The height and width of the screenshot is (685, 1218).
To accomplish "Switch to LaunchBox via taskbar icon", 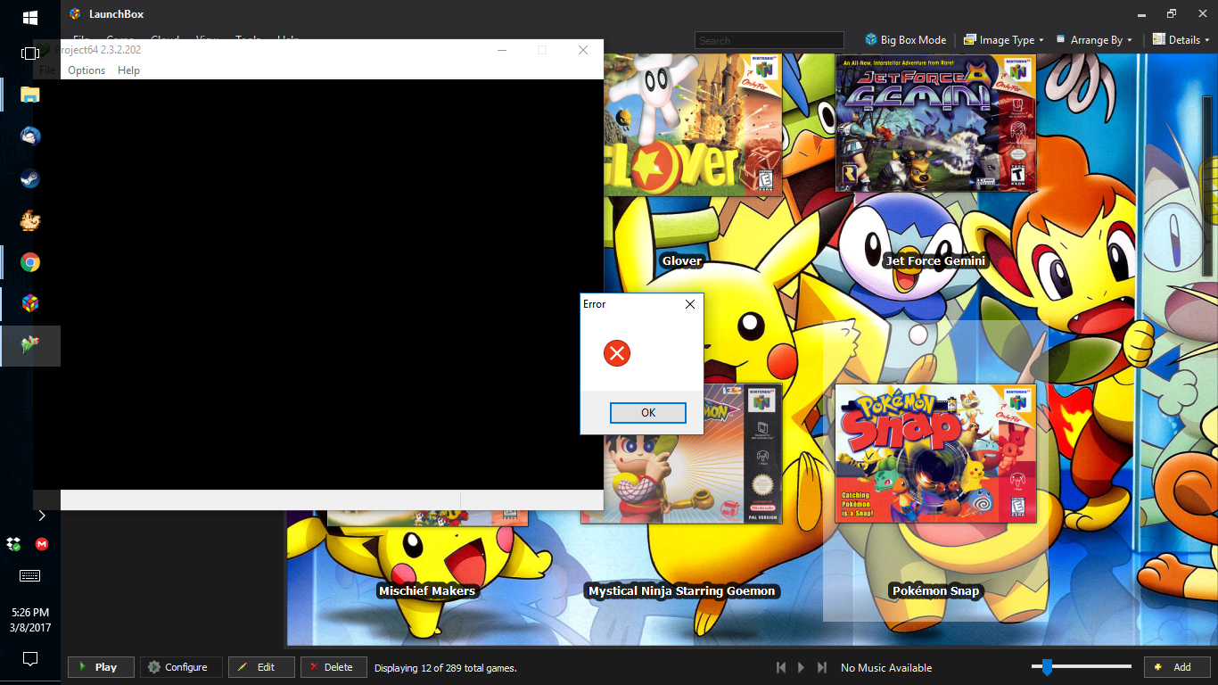I will tap(30, 303).
